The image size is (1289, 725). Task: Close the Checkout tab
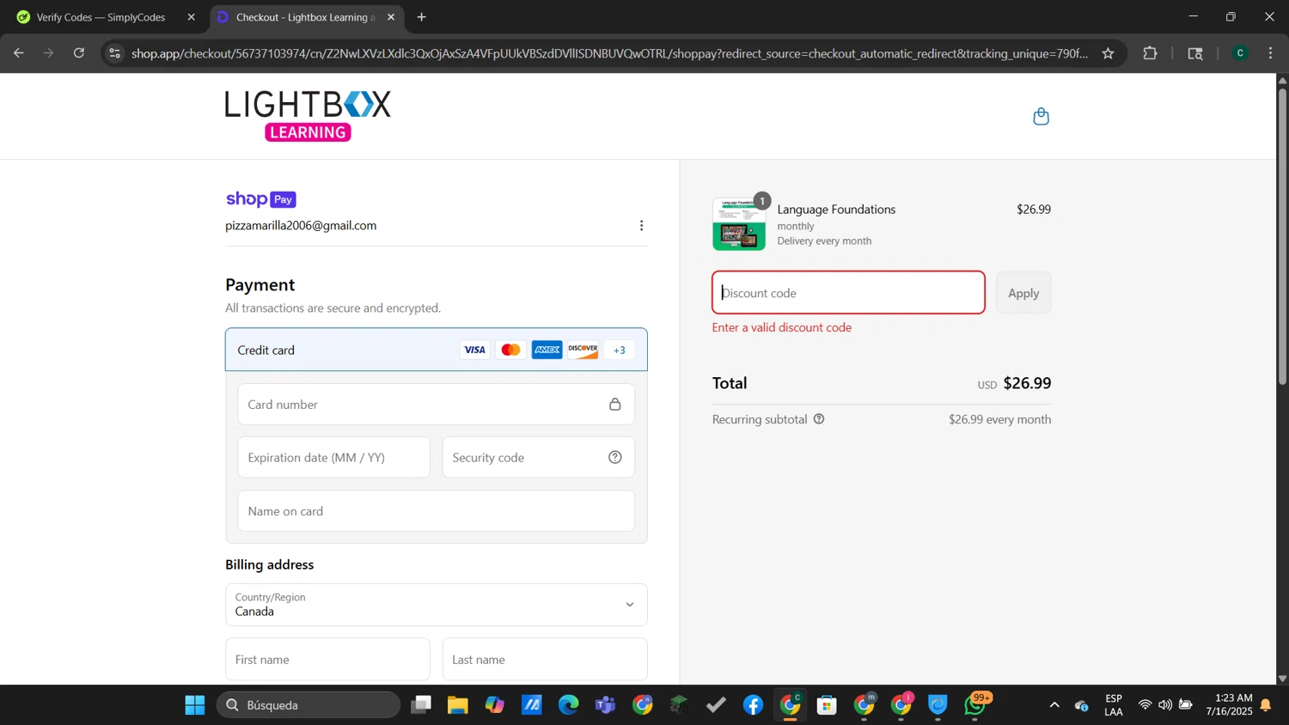click(x=391, y=17)
